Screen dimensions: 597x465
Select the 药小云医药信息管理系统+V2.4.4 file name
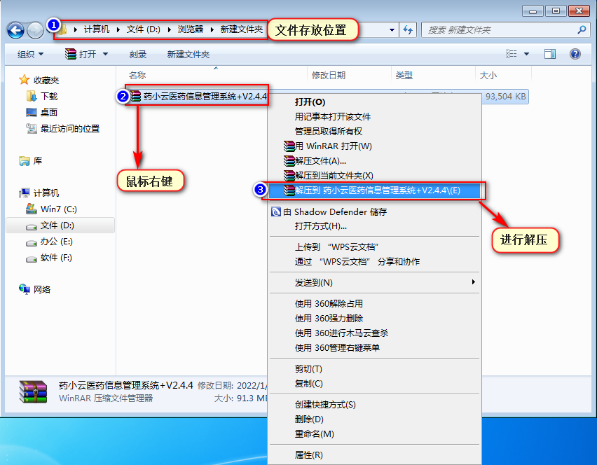point(205,97)
